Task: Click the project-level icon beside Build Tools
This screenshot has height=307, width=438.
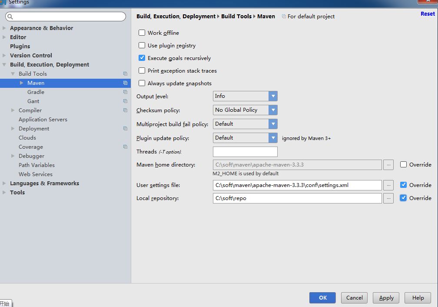Action: click(x=125, y=74)
